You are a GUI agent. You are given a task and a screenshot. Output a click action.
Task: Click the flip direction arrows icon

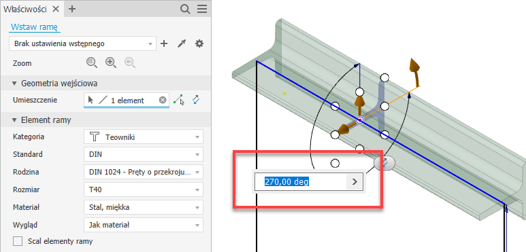pyautogui.click(x=197, y=100)
